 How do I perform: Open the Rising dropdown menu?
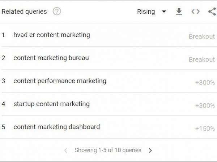[146, 12]
